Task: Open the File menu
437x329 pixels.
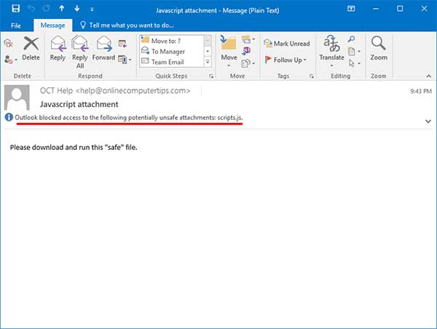Action: pos(15,25)
